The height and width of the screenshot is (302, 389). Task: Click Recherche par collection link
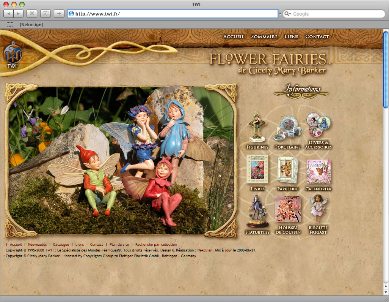point(156,245)
